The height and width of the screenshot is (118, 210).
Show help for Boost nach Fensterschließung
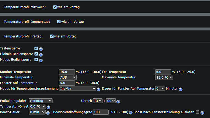click(202, 113)
